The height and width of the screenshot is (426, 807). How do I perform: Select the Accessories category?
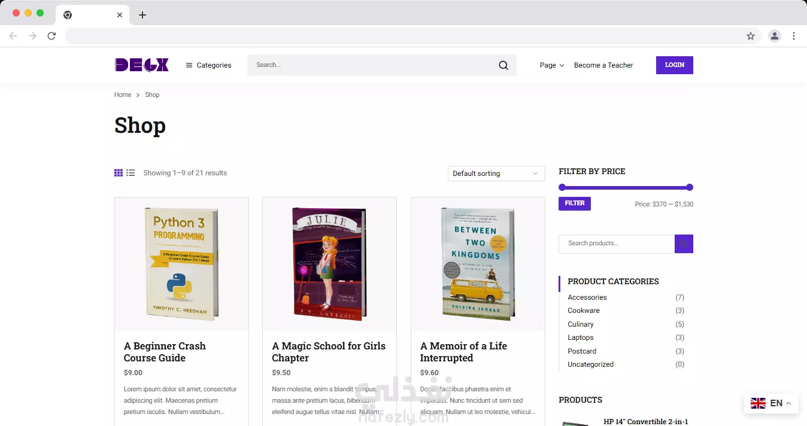pos(587,297)
